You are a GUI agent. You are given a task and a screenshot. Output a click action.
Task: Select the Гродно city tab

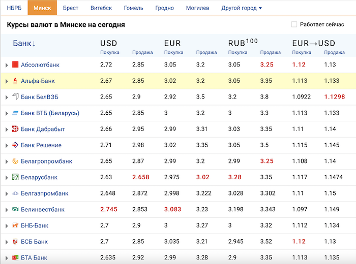click(x=164, y=8)
